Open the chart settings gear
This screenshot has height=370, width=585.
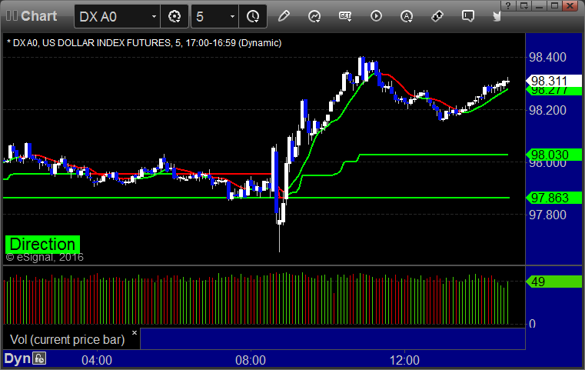click(175, 16)
